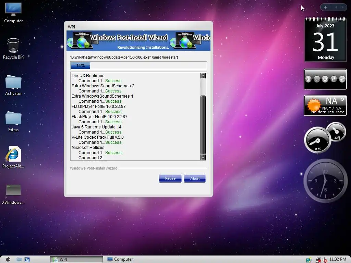Click the Computer taskbar button
The height and width of the screenshot is (263, 351).
click(x=120, y=259)
